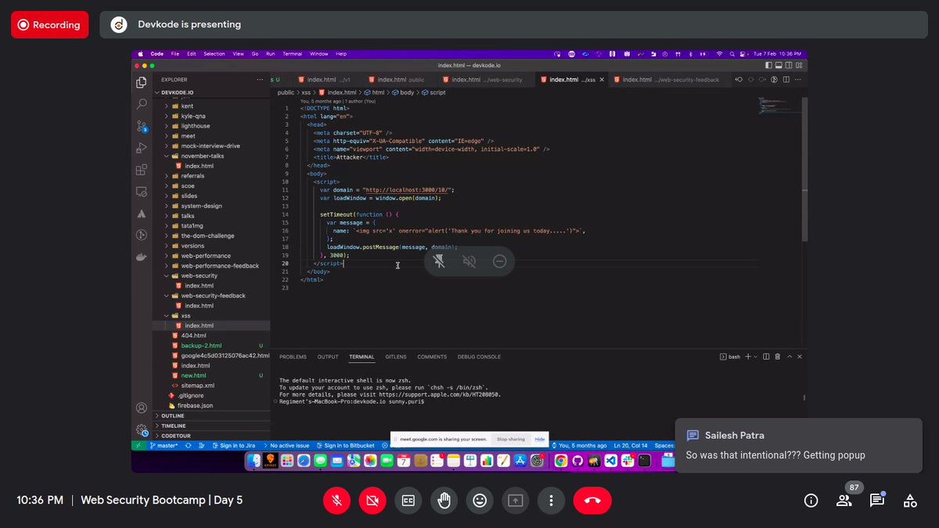Open Manage gear in activity bar
The image size is (939, 528).
click(x=142, y=429)
